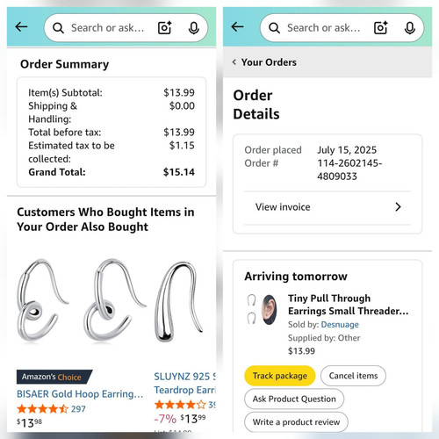Click the Track package button
Image resolution: width=439 pixels, height=439 pixels.
pos(280,376)
